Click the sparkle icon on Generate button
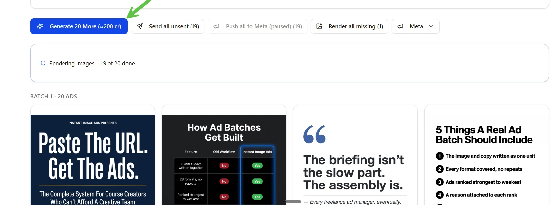The height and width of the screenshot is (205, 553). [x=40, y=26]
